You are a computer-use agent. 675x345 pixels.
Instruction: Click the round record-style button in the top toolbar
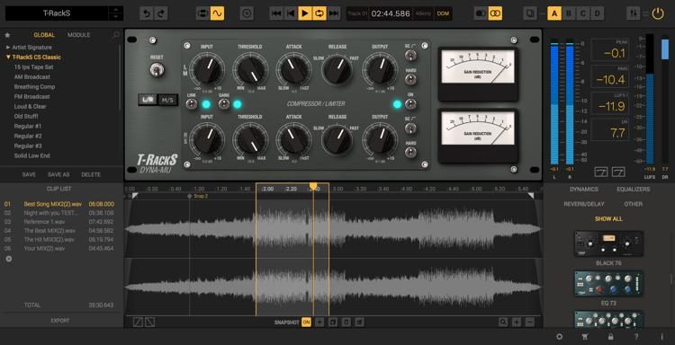coord(247,13)
